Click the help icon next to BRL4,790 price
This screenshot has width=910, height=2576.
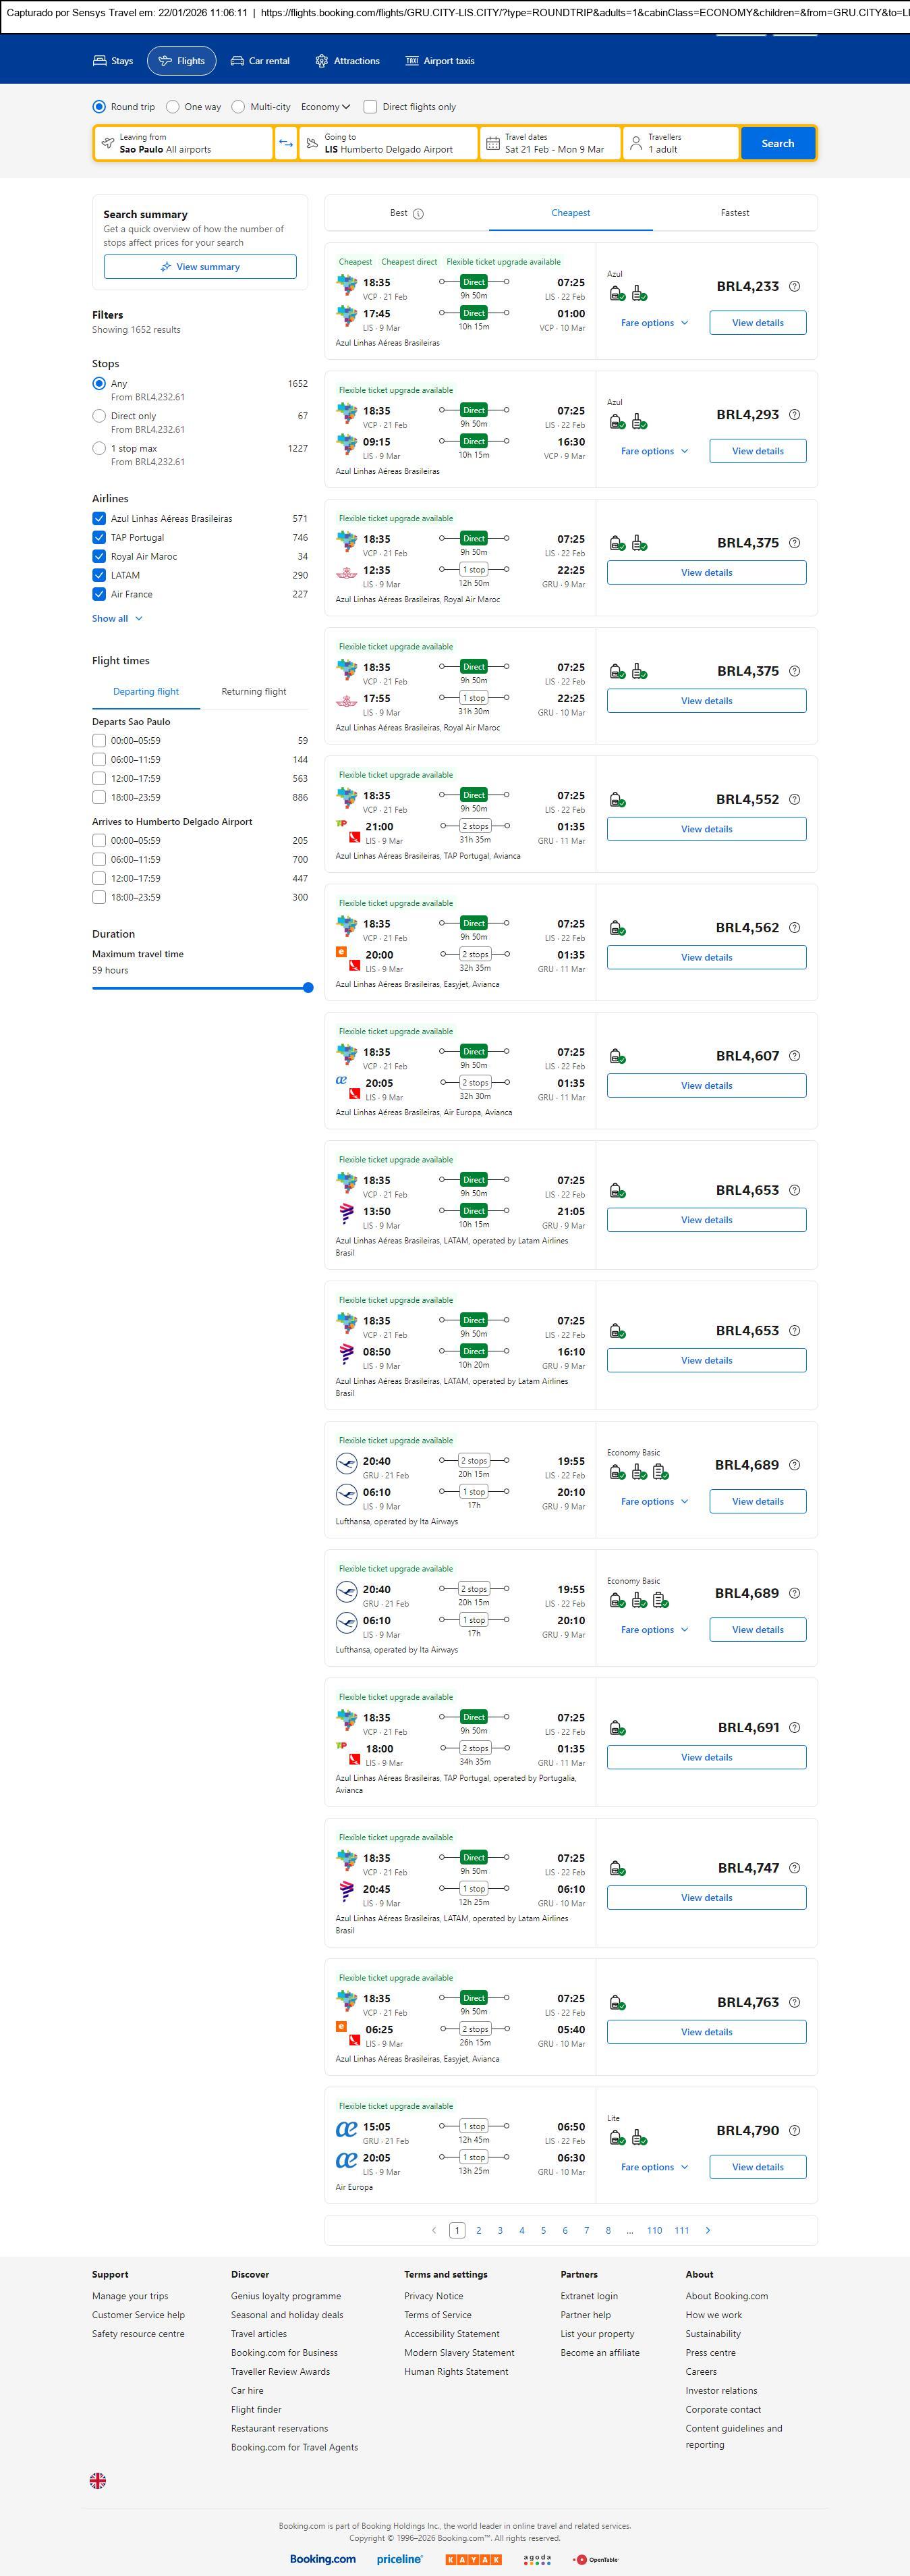coord(794,2131)
